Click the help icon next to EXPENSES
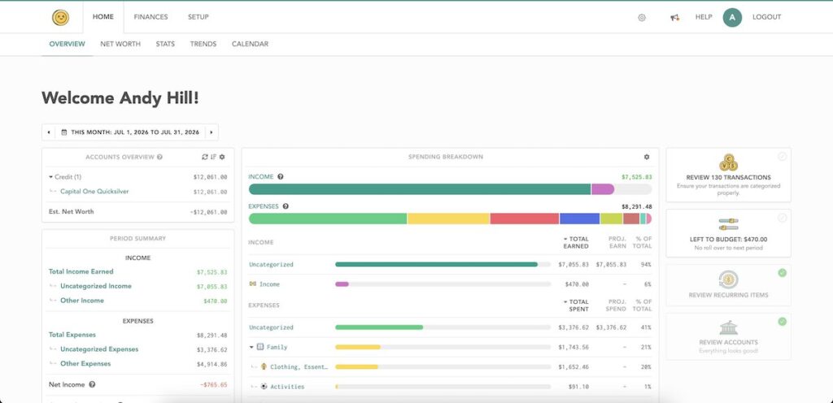 coord(286,206)
